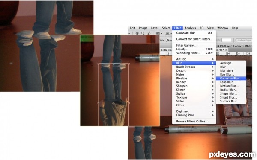Image resolution: width=257 pixels, height=160 pixels.
Task: Click the transform center reference point
Action: (114, 103)
